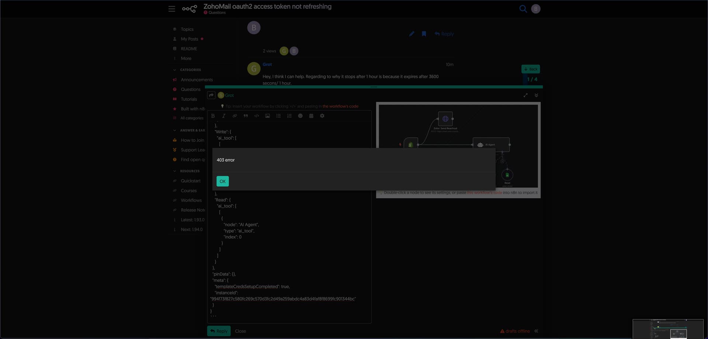708x339 pixels.
Task: Click this workflow's code link below preview
Action: click(485, 193)
